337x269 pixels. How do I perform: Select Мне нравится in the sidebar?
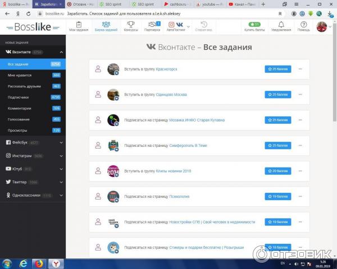click(20, 75)
